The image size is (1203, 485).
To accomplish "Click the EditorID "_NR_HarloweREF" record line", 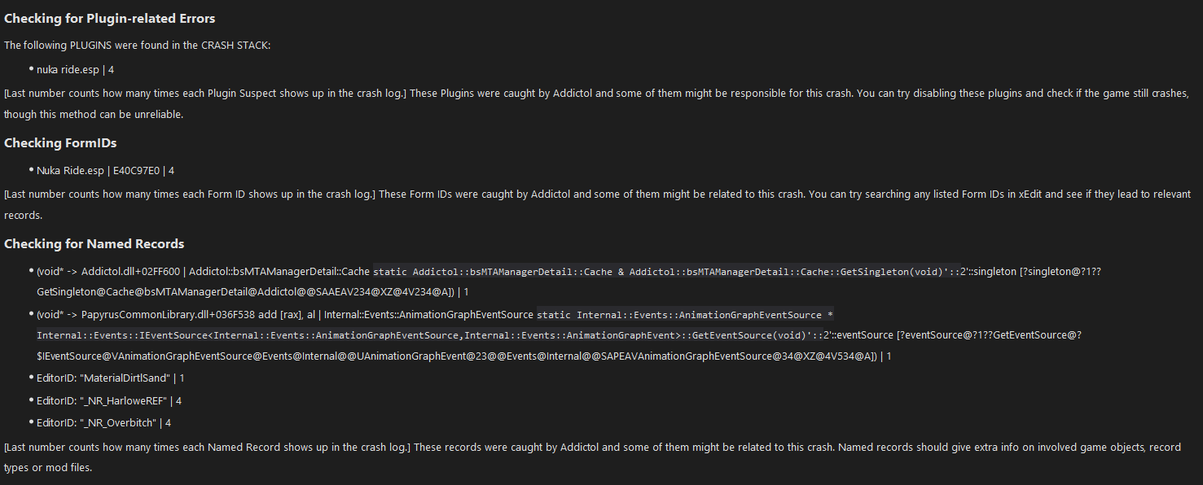I will (x=109, y=401).
